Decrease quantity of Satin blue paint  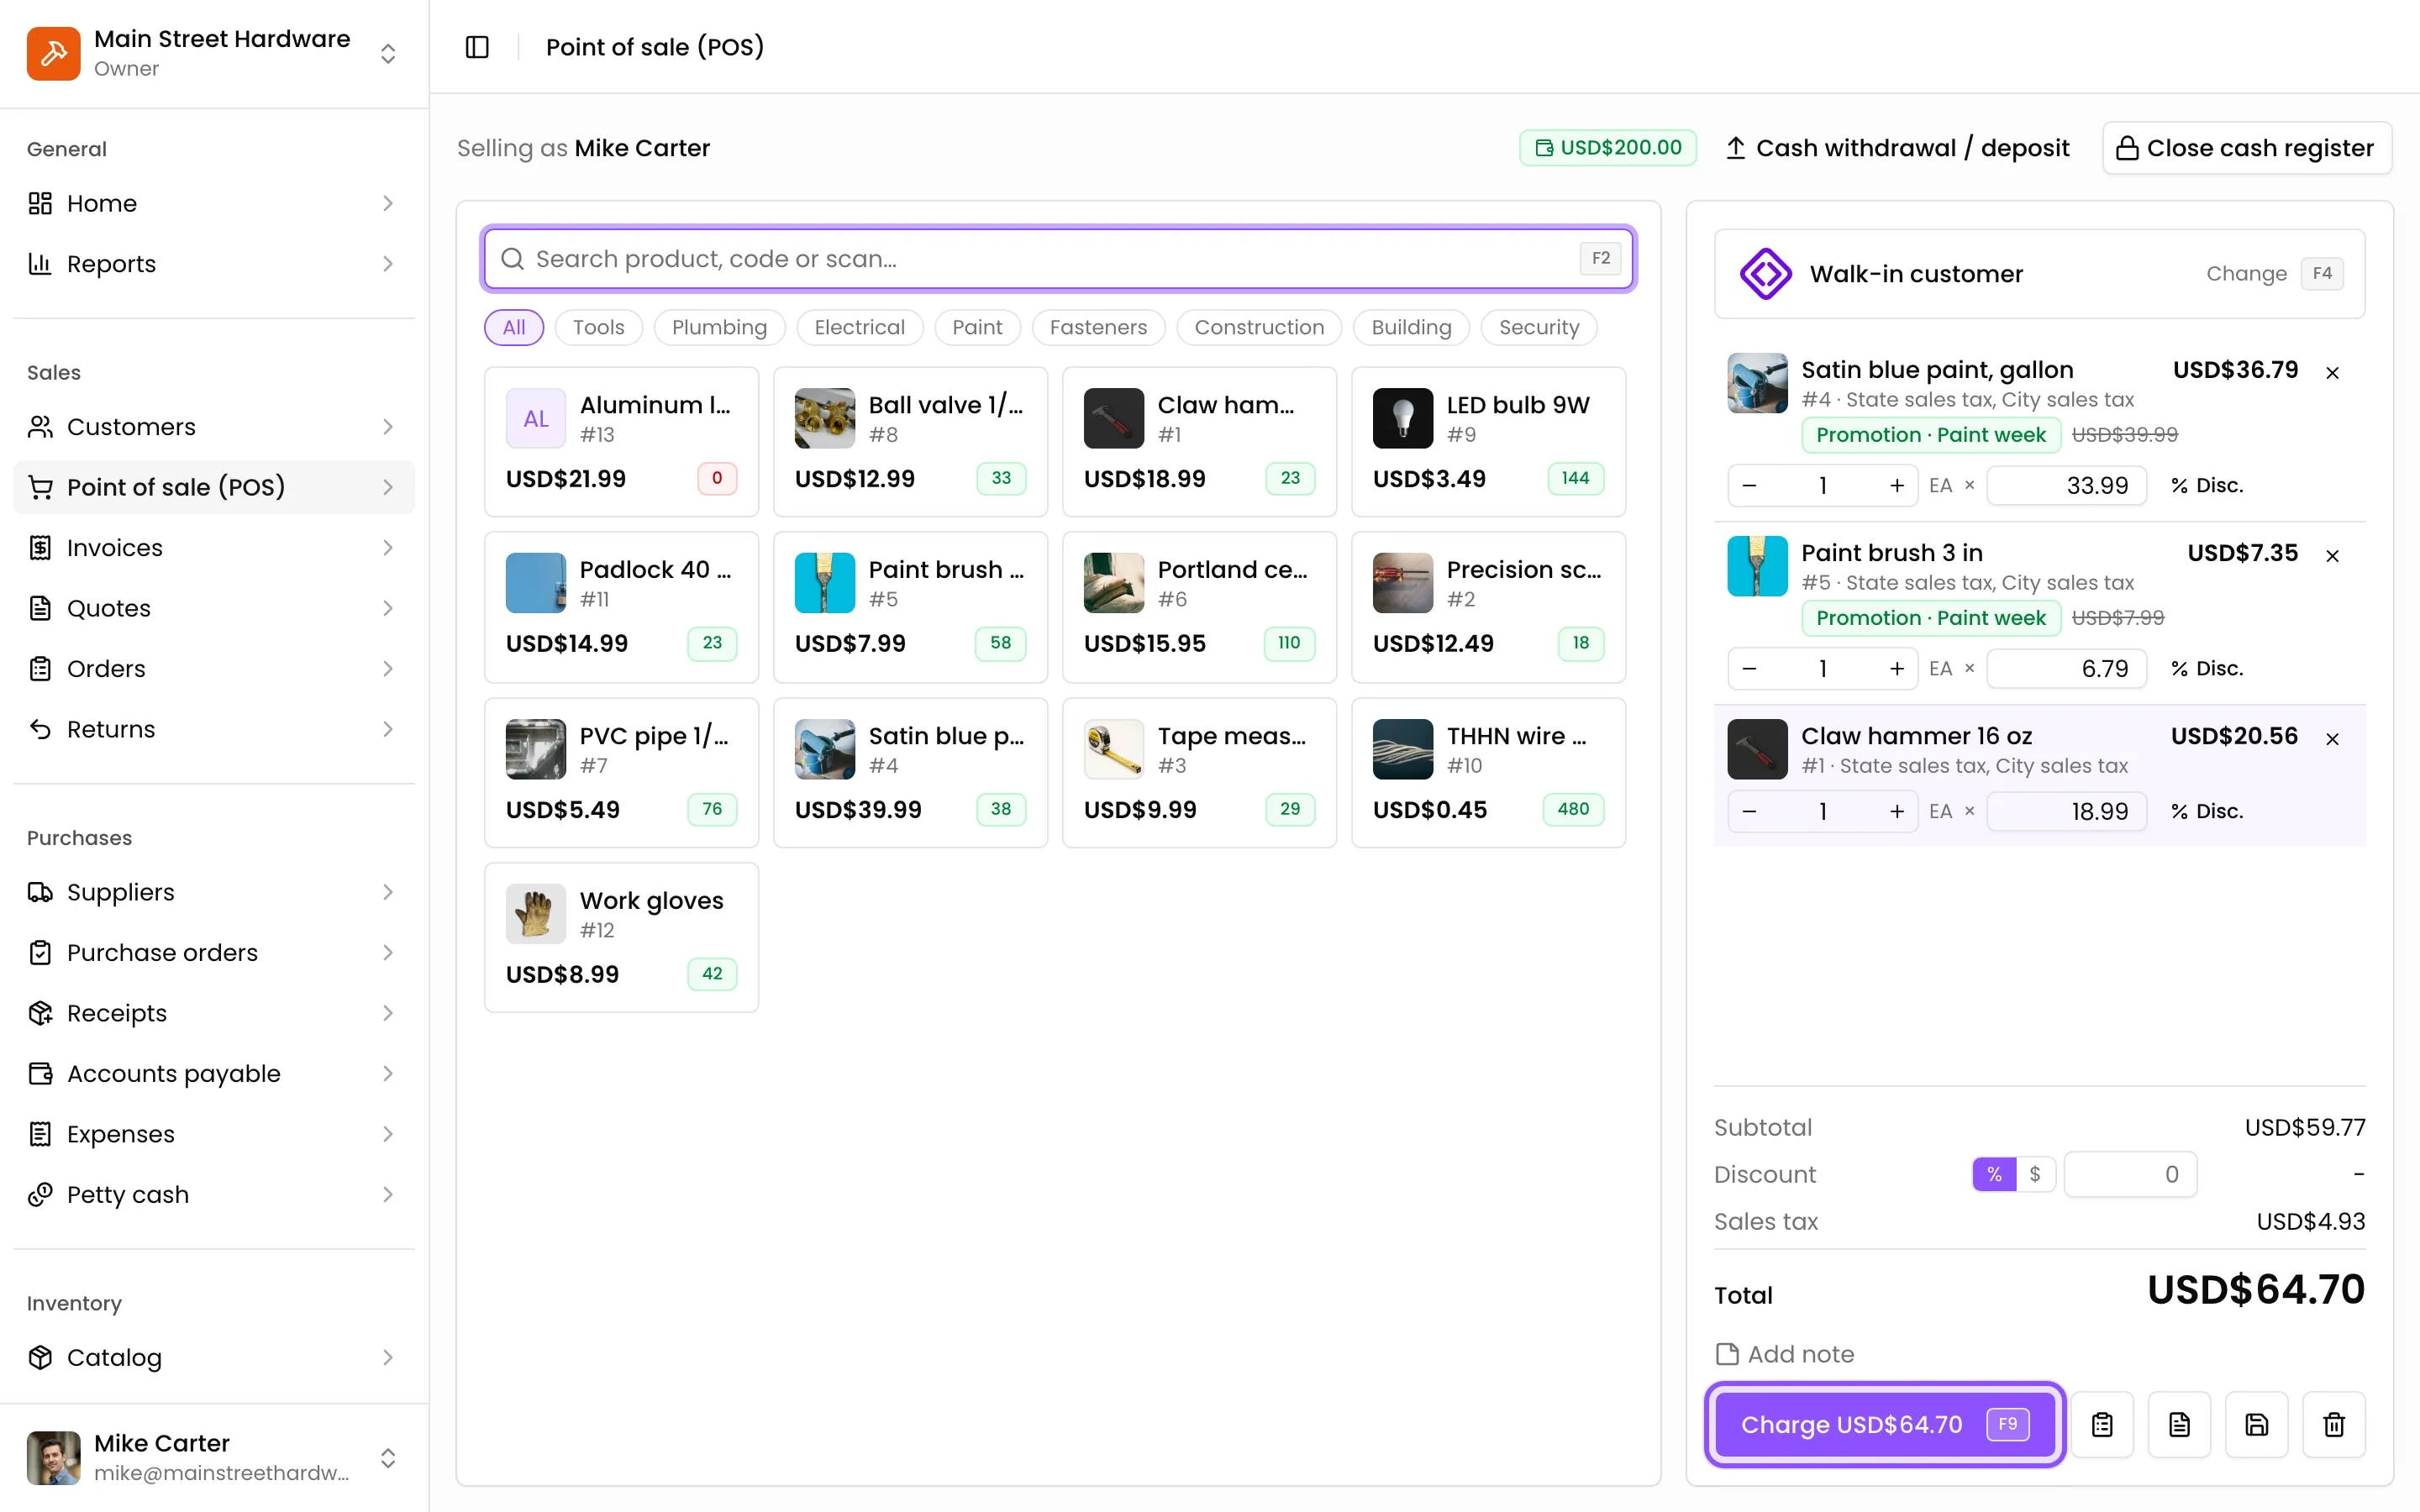pos(1749,485)
